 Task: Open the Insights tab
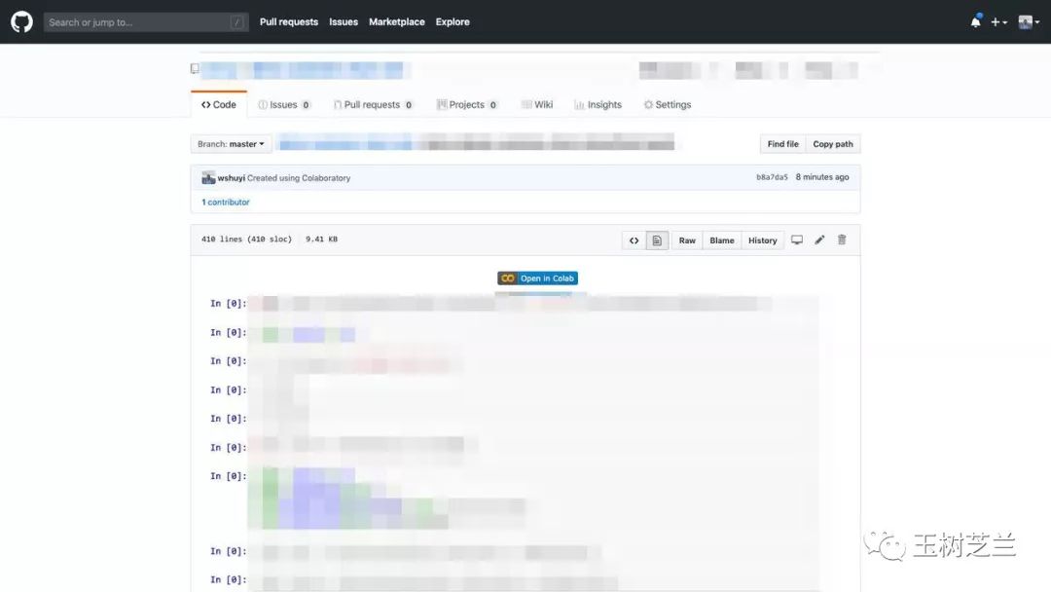pos(598,104)
